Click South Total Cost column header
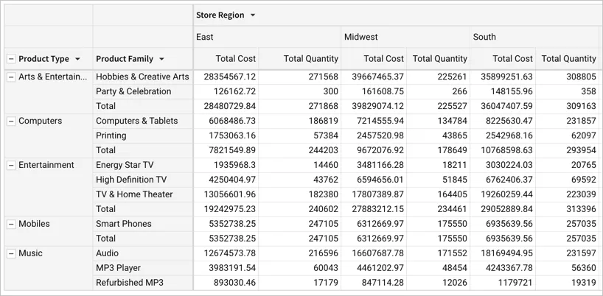 pos(503,59)
